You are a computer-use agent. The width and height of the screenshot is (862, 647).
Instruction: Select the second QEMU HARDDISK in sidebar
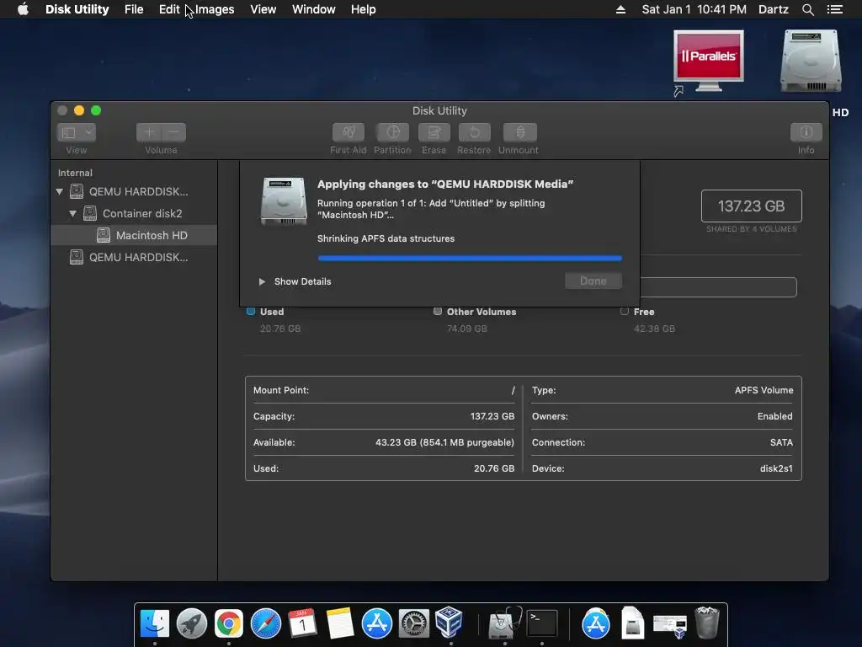click(134, 257)
